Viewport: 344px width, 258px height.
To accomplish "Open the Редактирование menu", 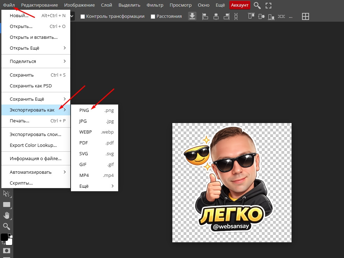I will click(40, 5).
